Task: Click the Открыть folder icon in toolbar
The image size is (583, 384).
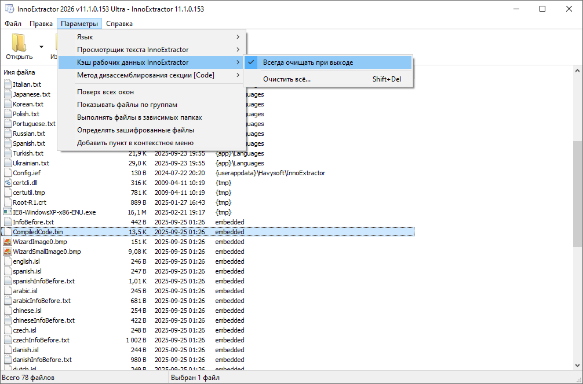Action: 19,43
